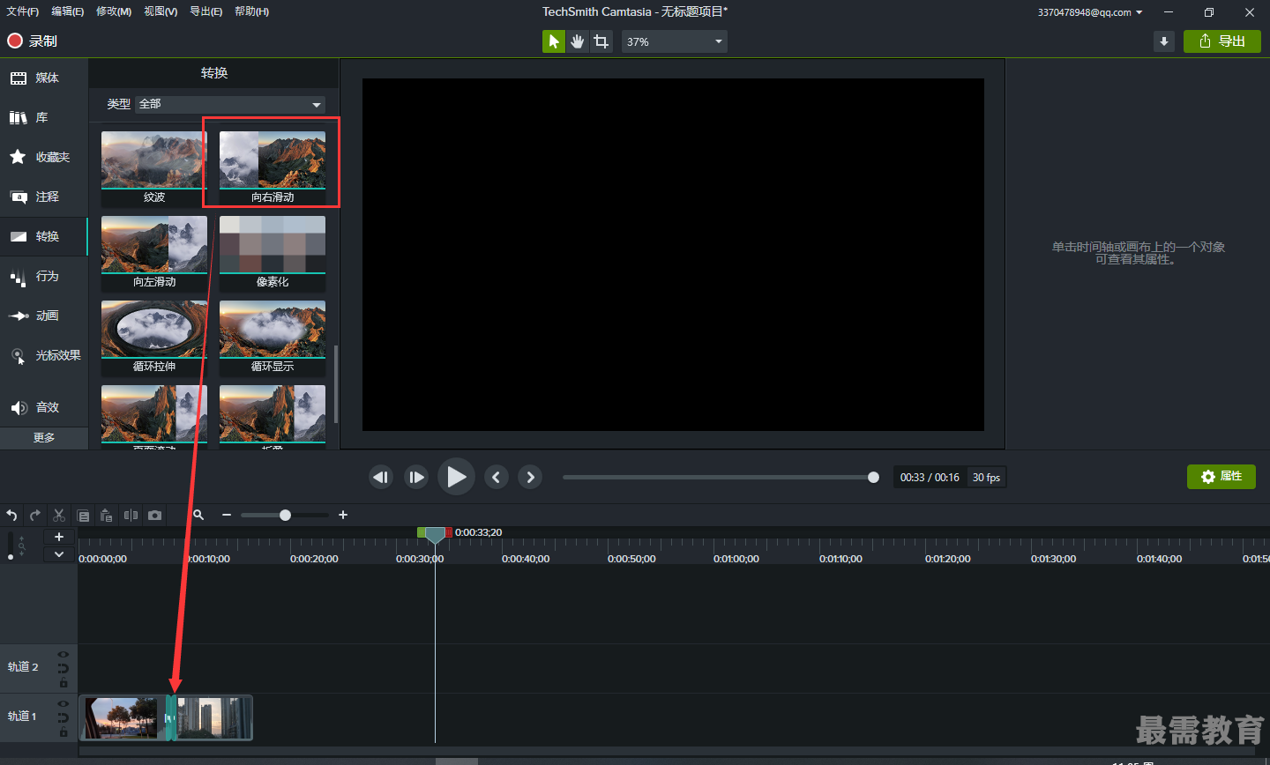Open the 37% canvas zoom dropdown

coord(675,41)
